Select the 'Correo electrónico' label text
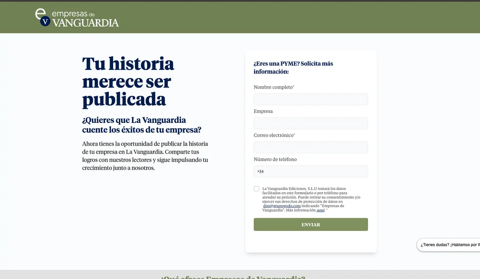 pyautogui.click(x=274, y=135)
